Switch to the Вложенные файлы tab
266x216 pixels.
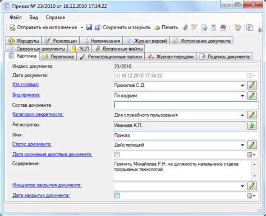coord(118,49)
